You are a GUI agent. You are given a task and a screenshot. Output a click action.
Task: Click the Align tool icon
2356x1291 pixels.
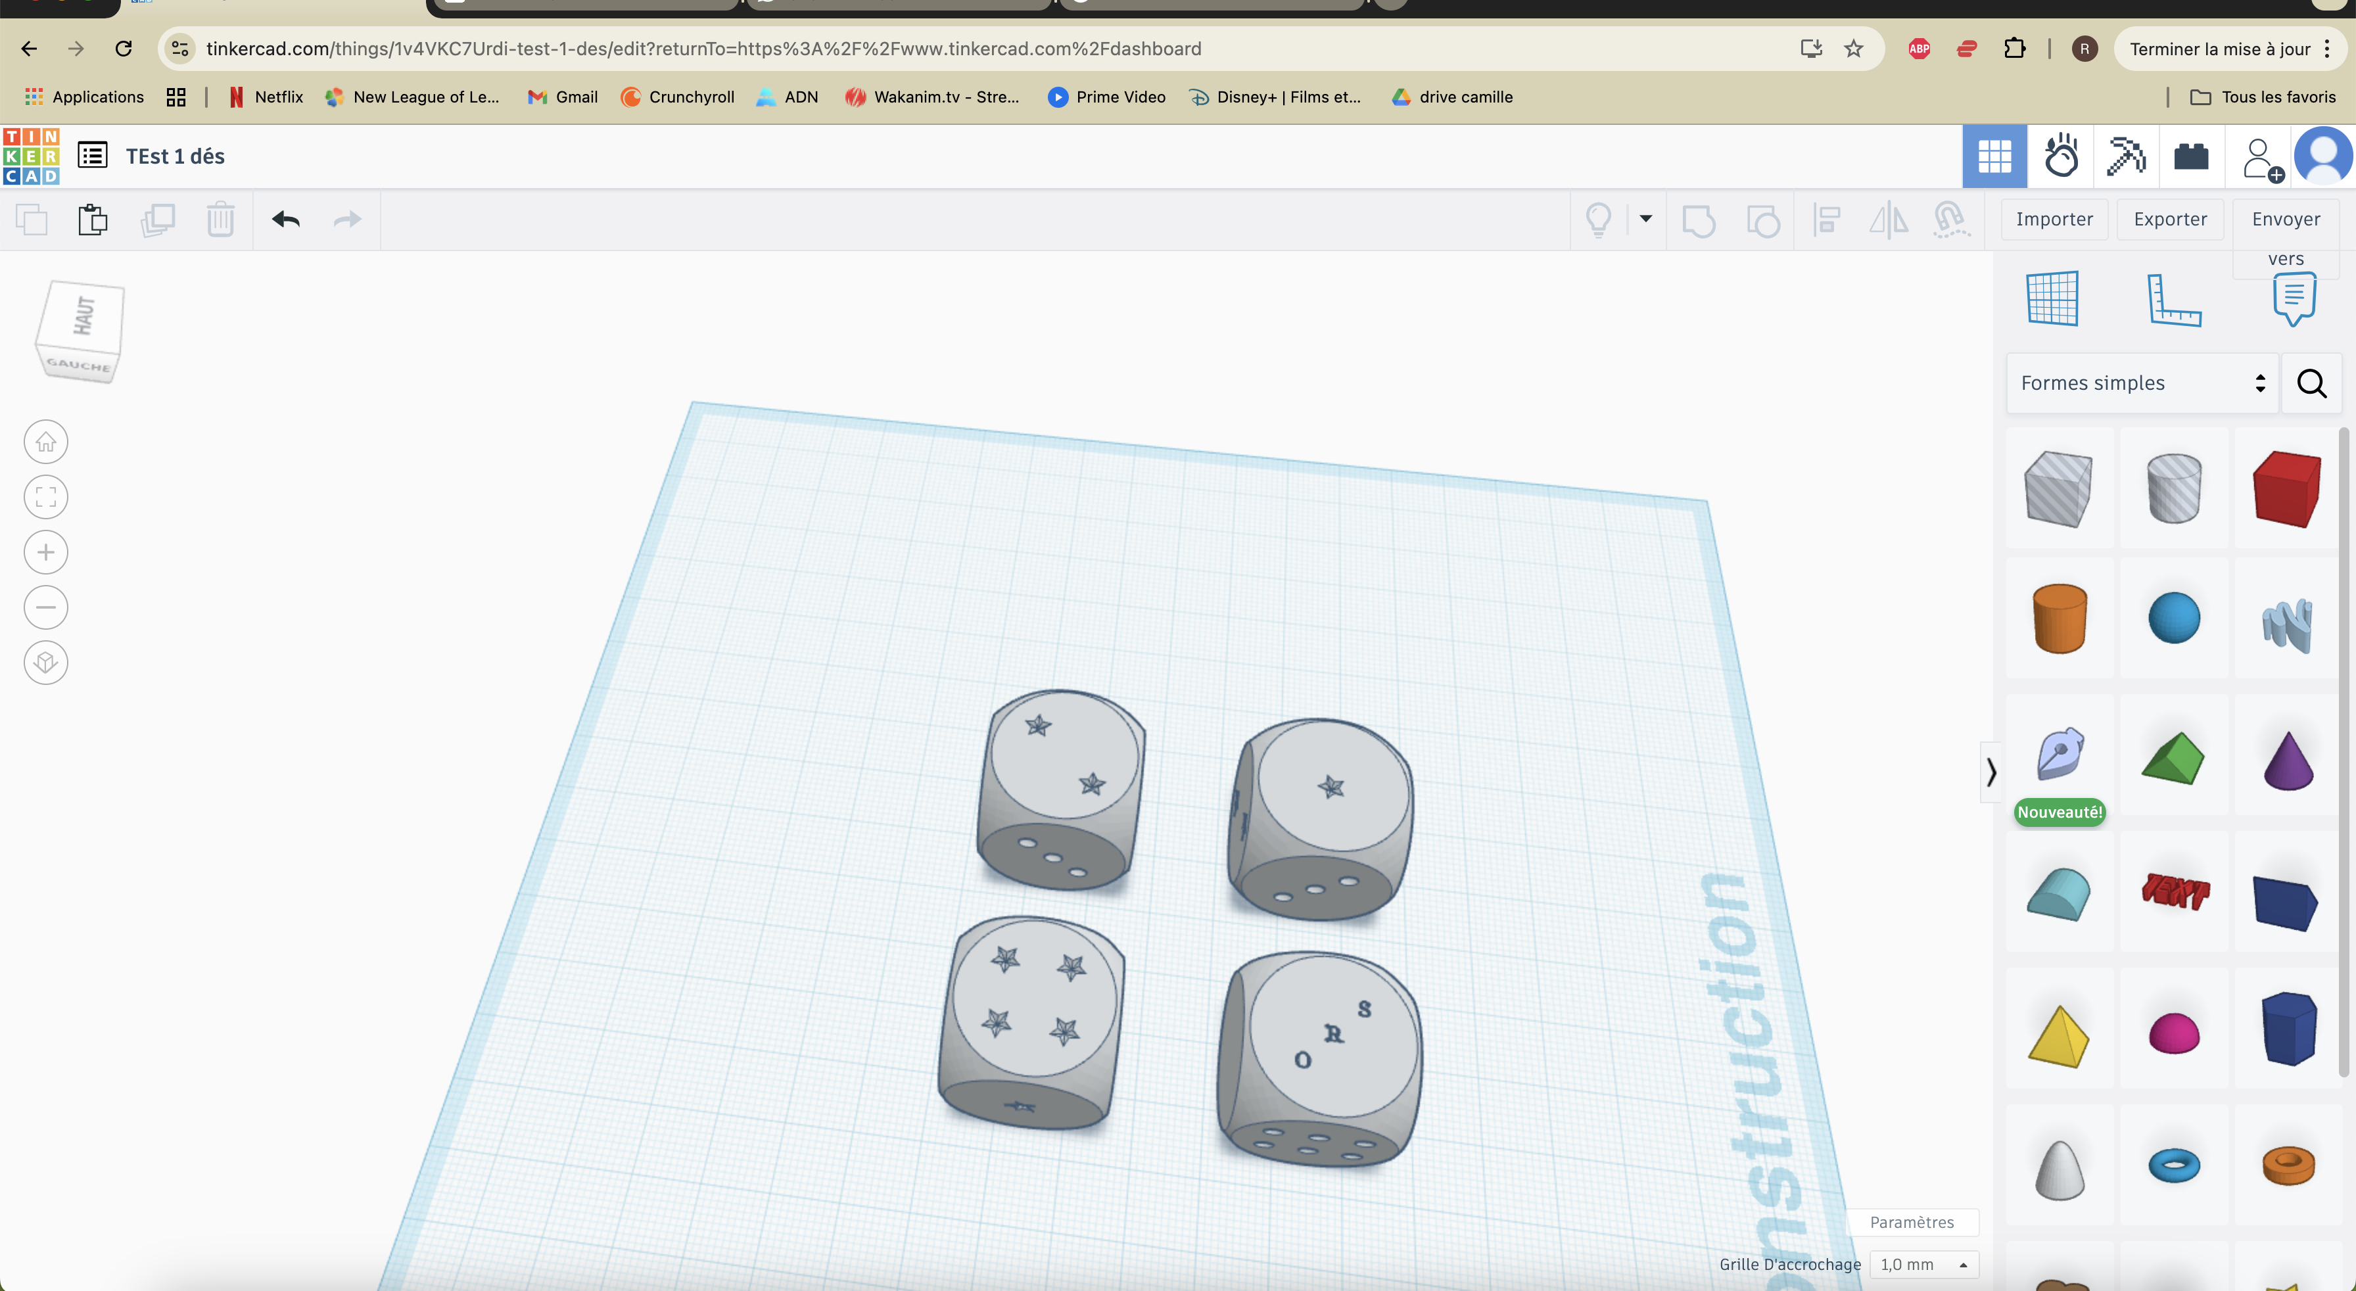[1827, 220]
